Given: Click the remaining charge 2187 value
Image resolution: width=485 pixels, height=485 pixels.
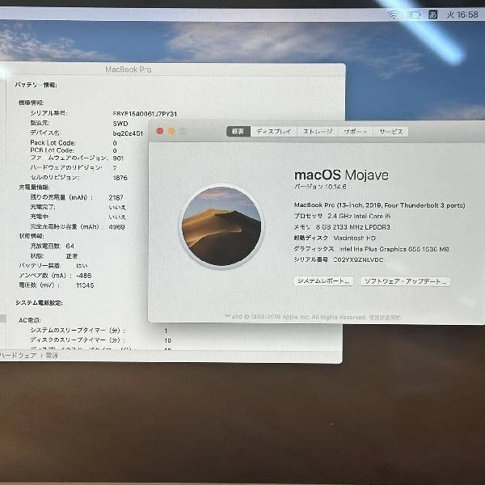Looking at the screenshot, I should coord(116,197).
